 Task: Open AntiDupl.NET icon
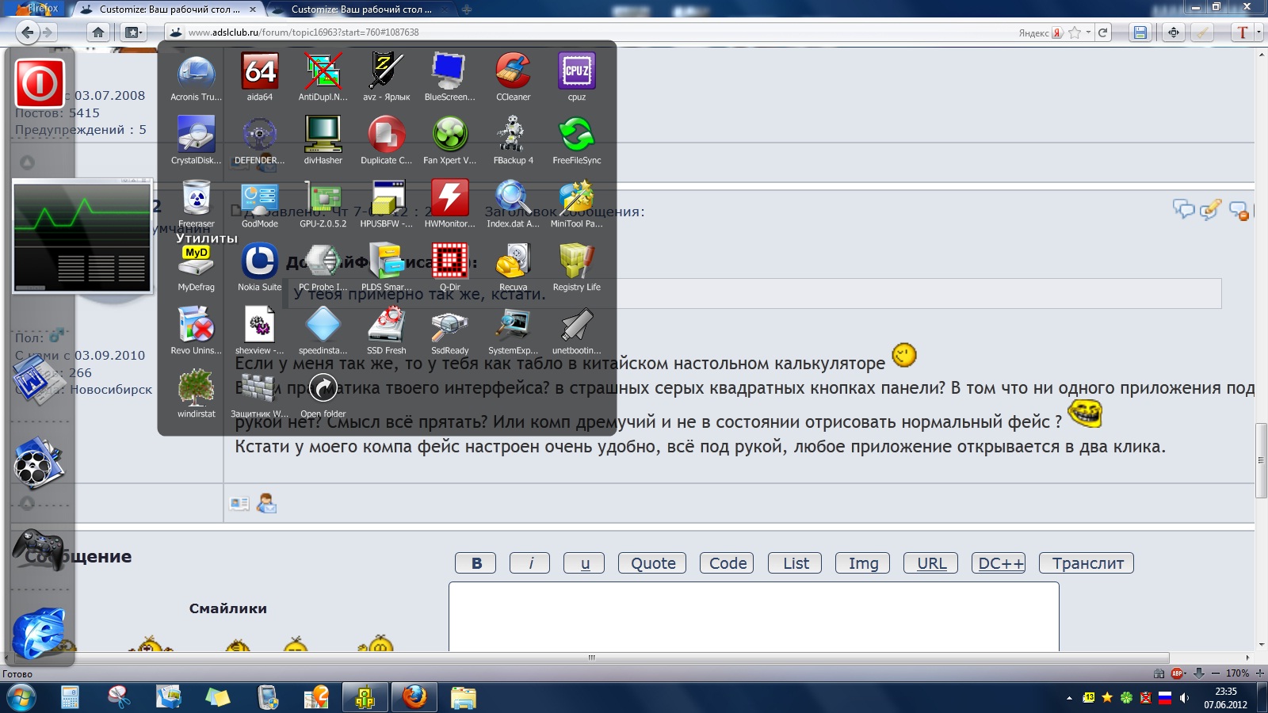click(x=323, y=72)
